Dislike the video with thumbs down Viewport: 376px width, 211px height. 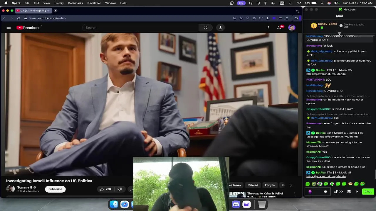(x=120, y=189)
